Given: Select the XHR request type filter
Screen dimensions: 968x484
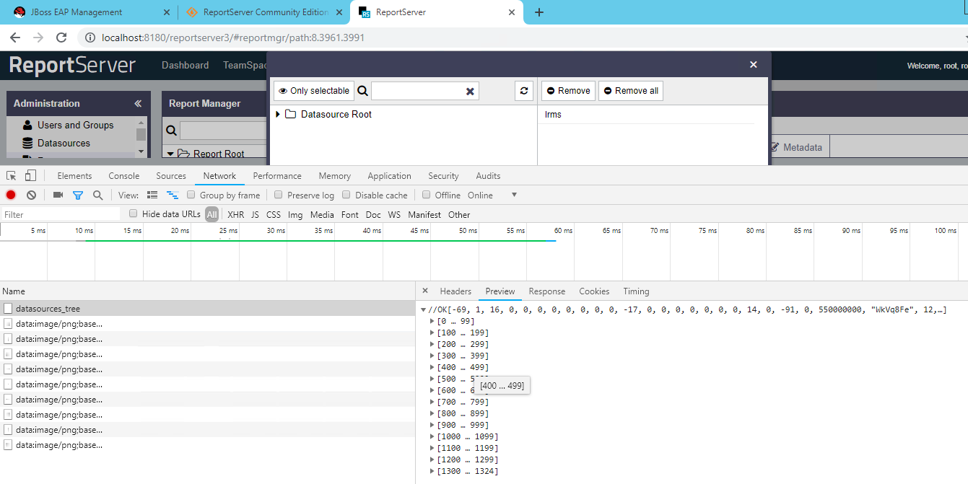Looking at the screenshot, I should [x=236, y=214].
